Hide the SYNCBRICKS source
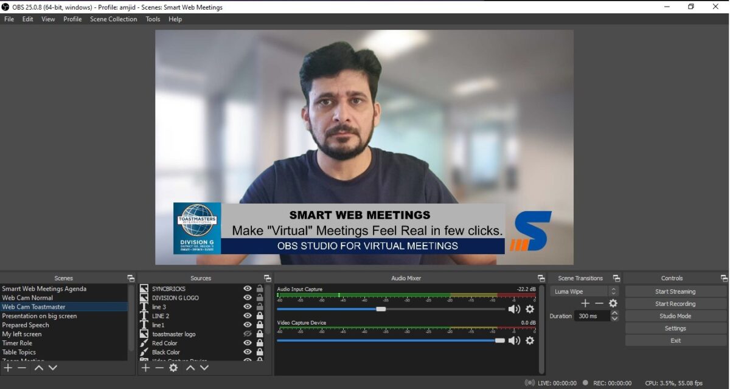Image resolution: width=730 pixels, height=389 pixels. [248, 289]
